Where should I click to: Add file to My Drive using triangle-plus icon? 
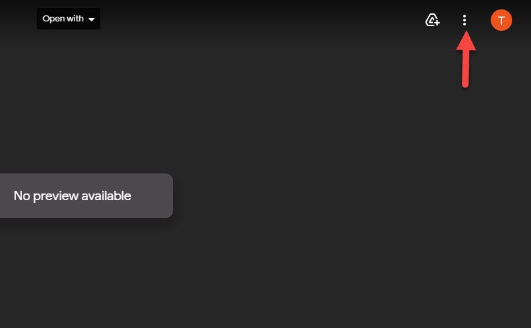click(432, 20)
